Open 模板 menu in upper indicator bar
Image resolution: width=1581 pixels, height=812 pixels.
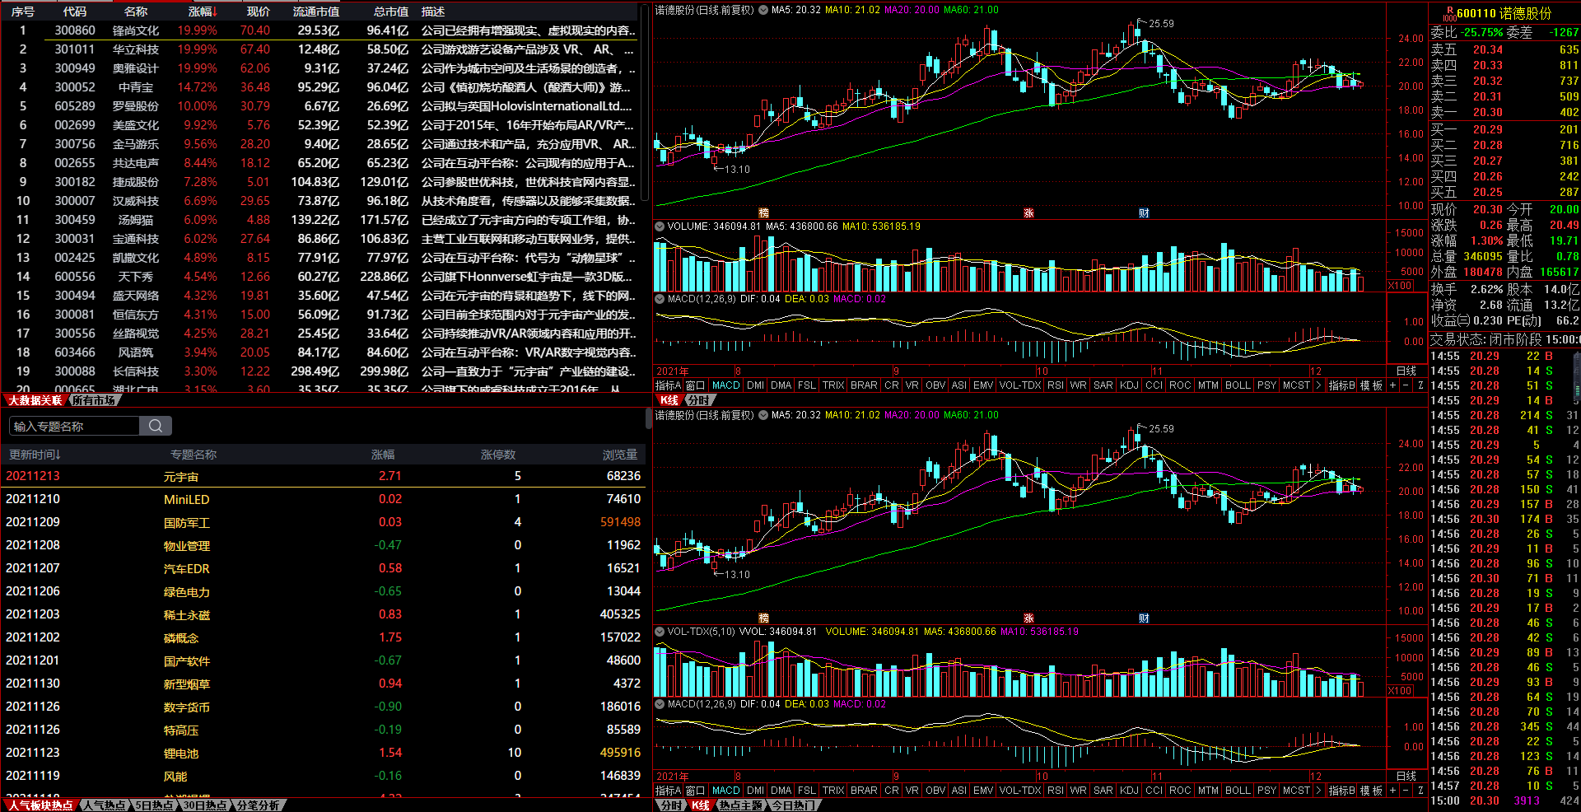[1371, 385]
